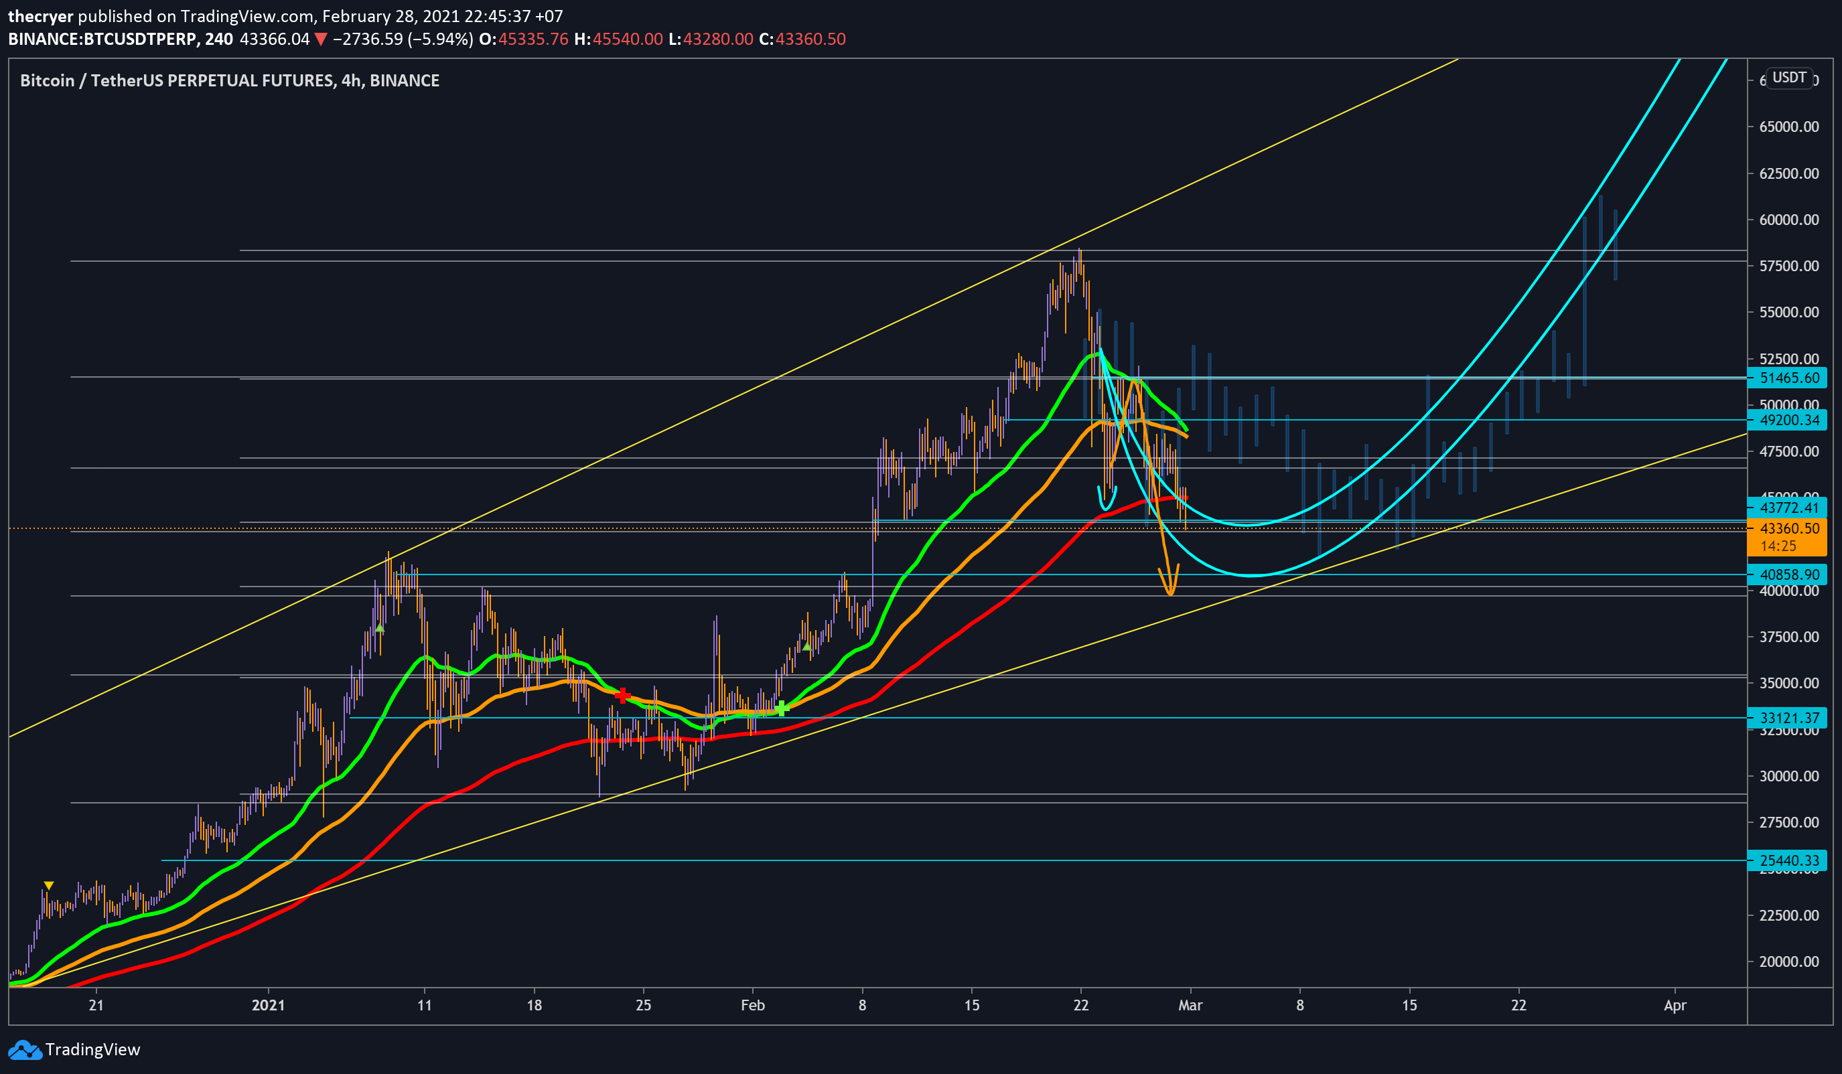Viewport: 1842px width, 1074px height.
Task: Click the yellow down-triangle signal marker
Action: 48,887
